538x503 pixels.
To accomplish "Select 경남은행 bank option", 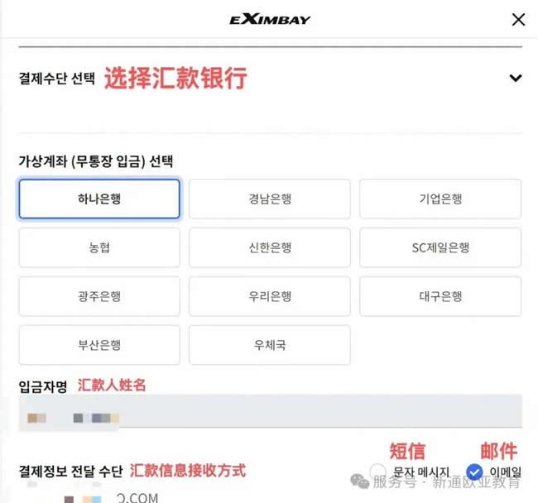I will click(x=270, y=199).
